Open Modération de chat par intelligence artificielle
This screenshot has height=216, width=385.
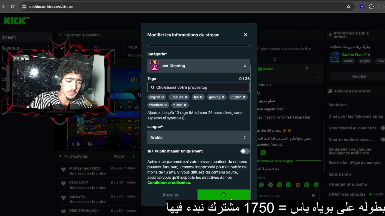coord(350,151)
